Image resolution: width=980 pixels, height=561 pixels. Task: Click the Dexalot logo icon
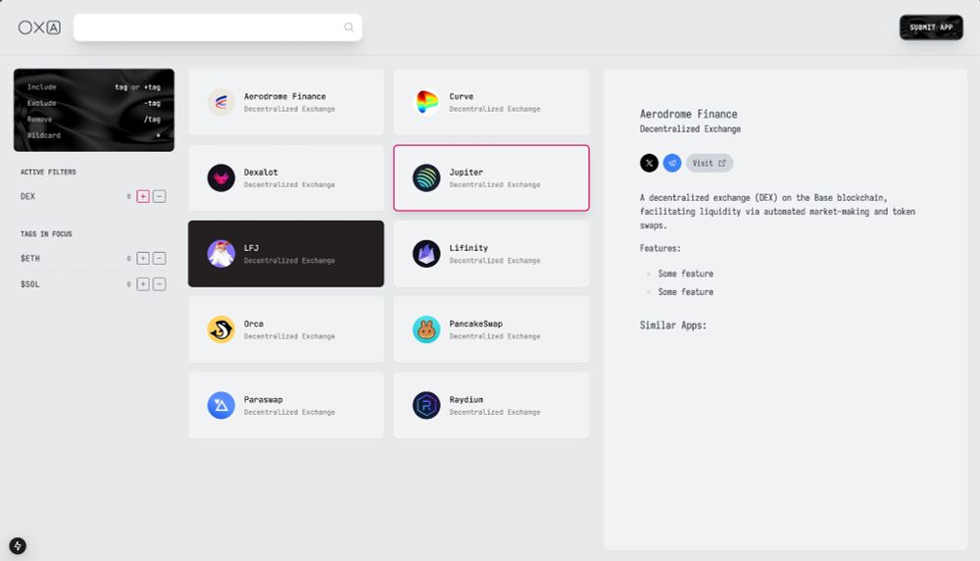[220, 178]
